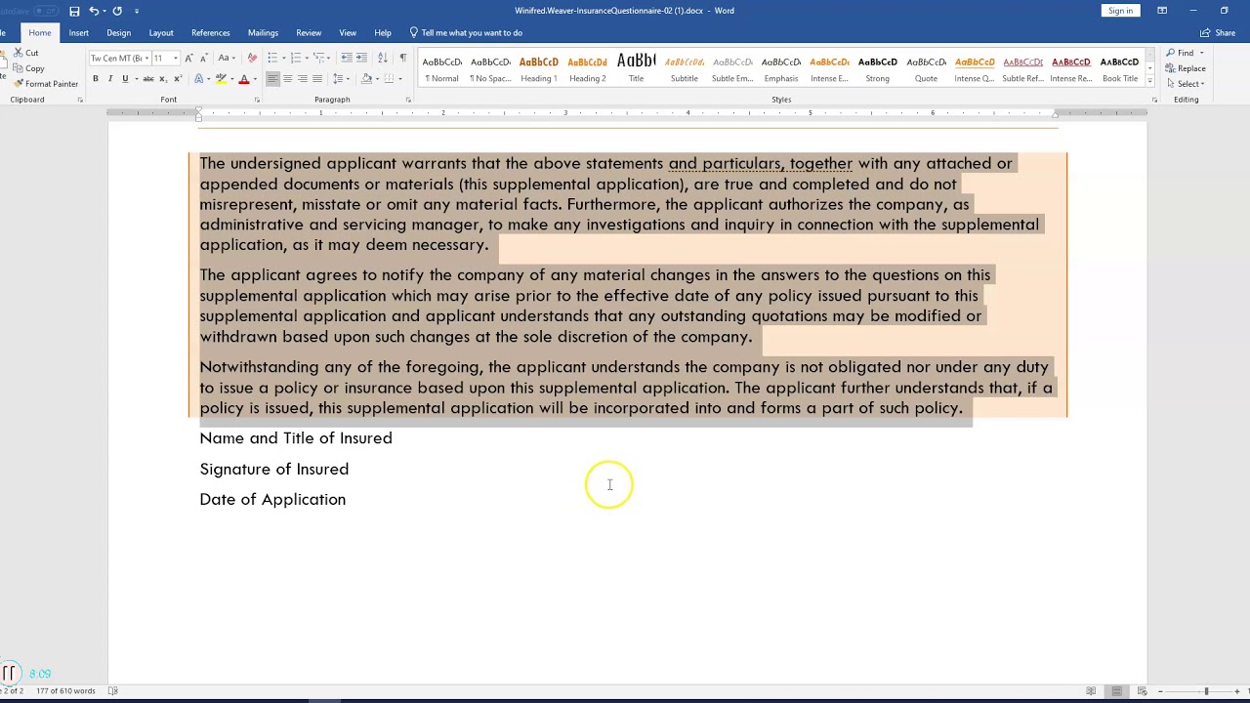
Task: Expand the highlight color arrow
Action: click(232, 78)
